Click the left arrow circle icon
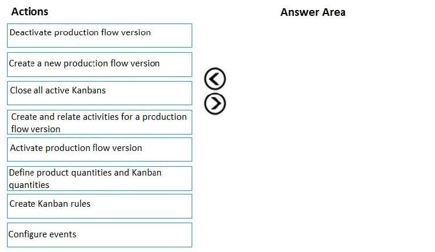This screenshot has width=435, height=252. point(215,79)
